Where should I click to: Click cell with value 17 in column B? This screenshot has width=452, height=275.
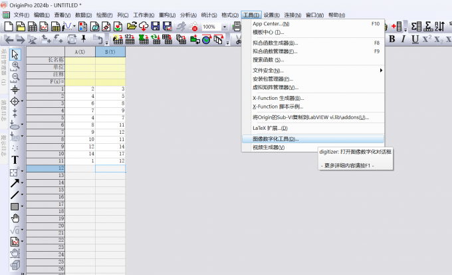pyautogui.click(x=110, y=154)
